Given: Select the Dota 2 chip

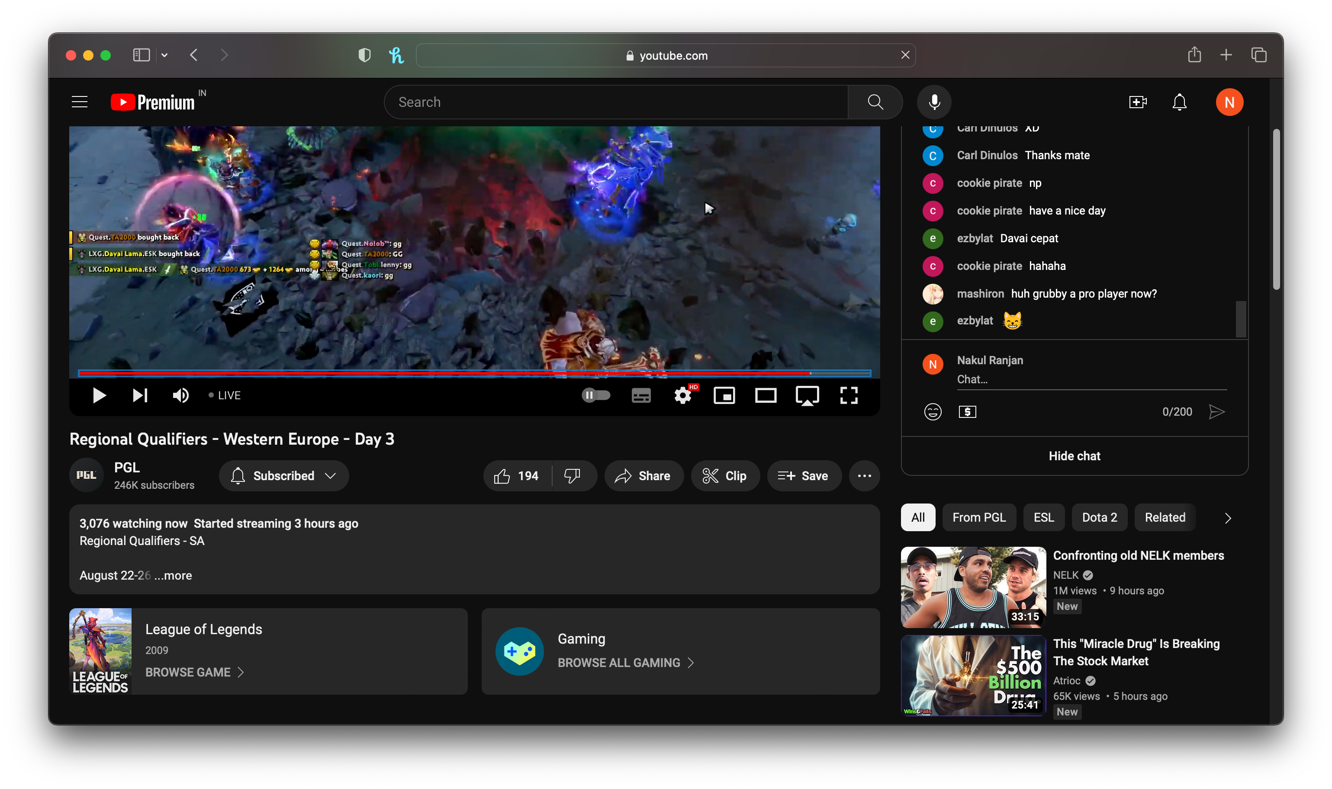Looking at the screenshot, I should [x=1099, y=517].
